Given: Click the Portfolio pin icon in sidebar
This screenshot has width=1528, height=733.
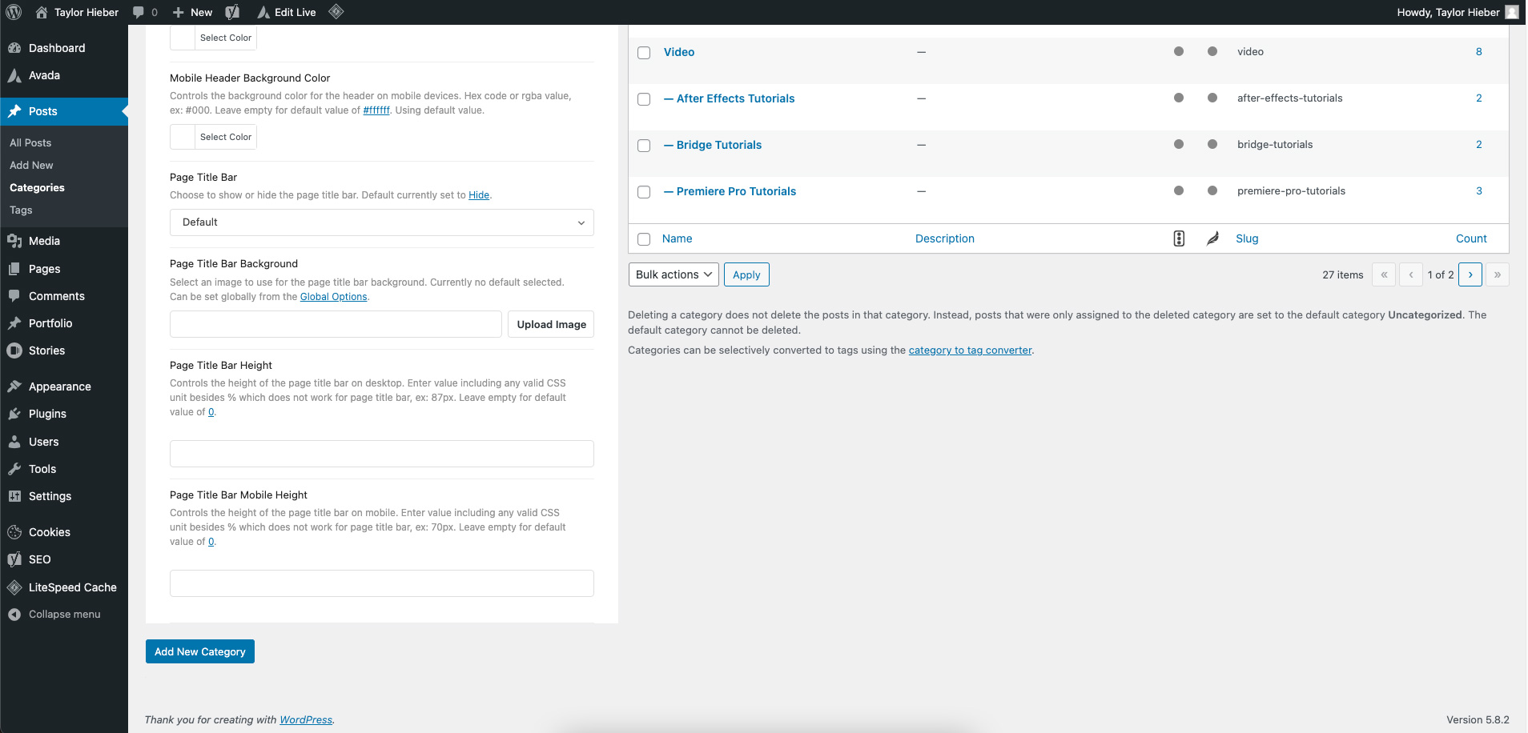Looking at the screenshot, I should [14, 323].
